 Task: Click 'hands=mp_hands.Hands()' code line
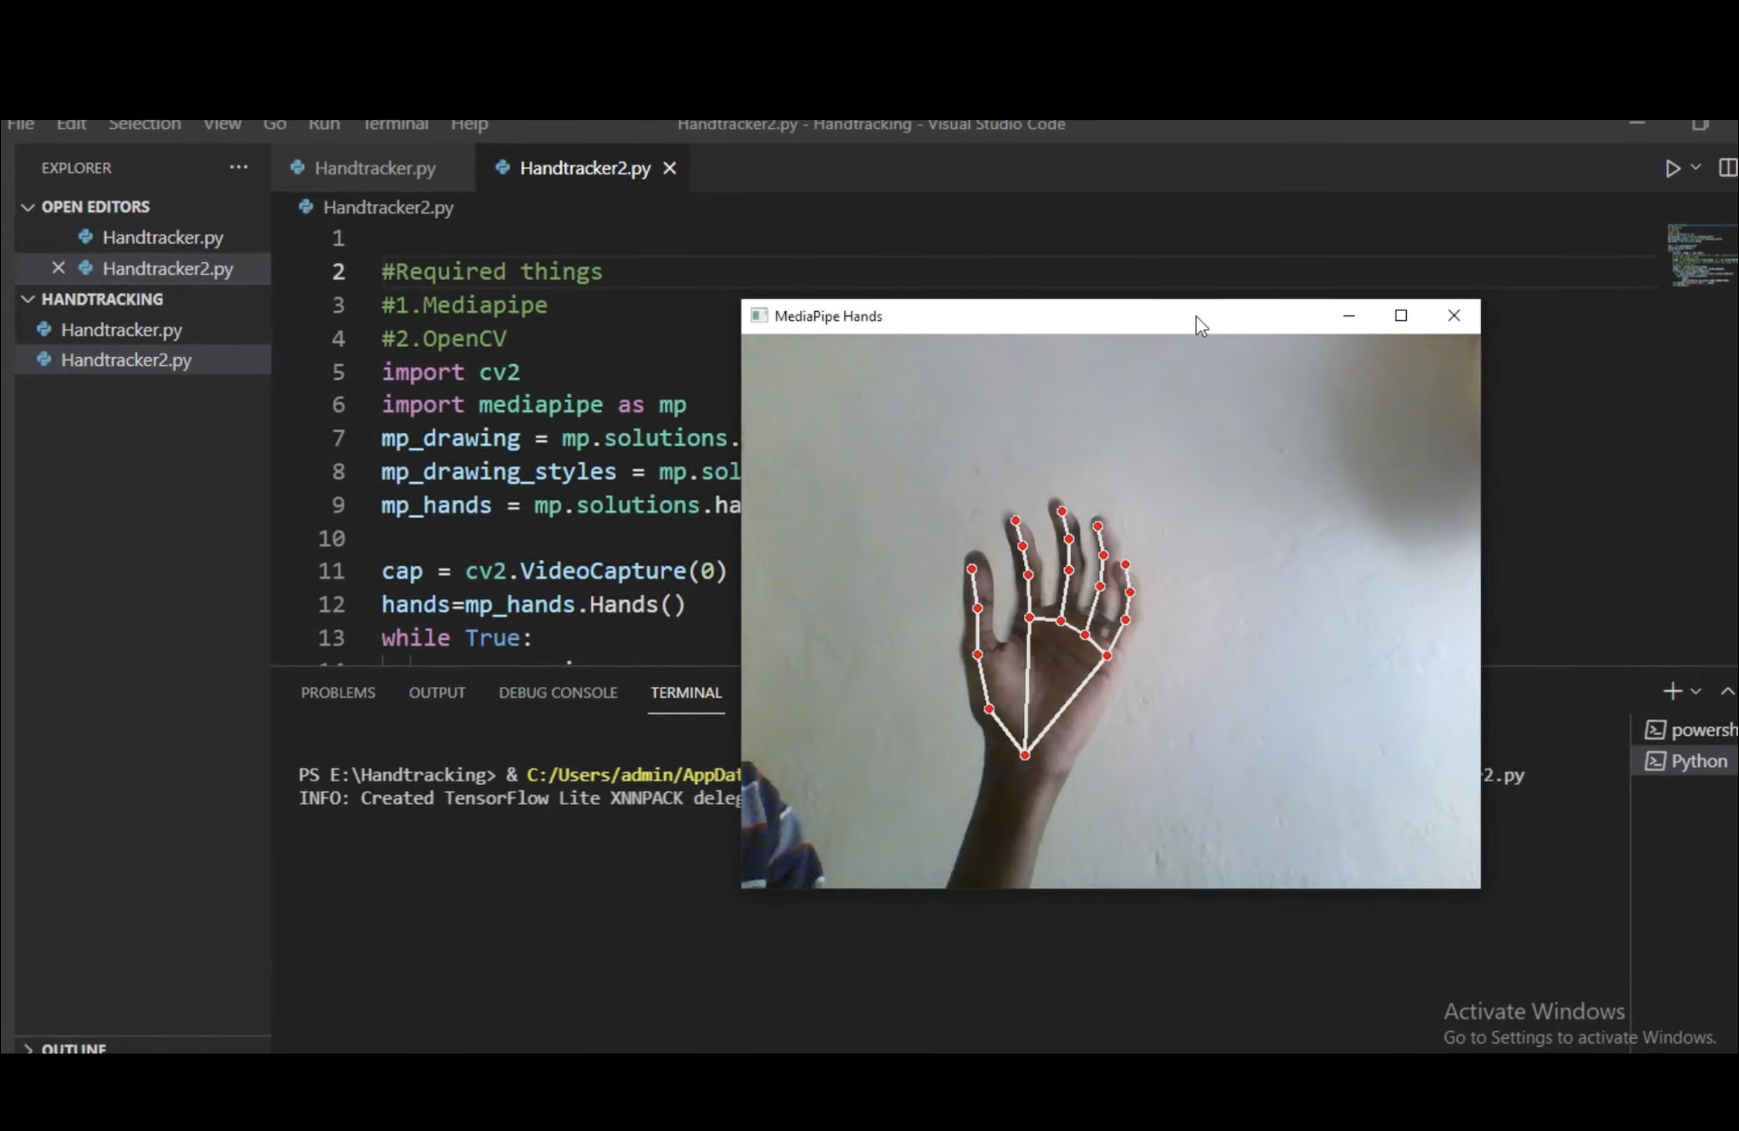(534, 604)
